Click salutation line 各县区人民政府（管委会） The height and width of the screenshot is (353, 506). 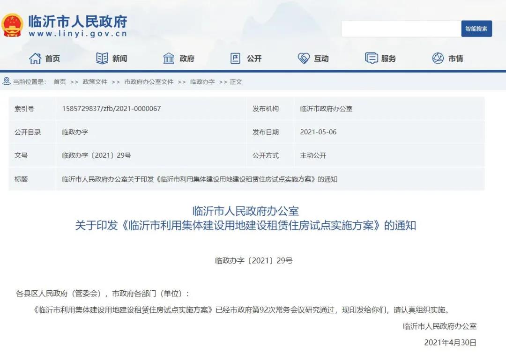tap(102, 294)
